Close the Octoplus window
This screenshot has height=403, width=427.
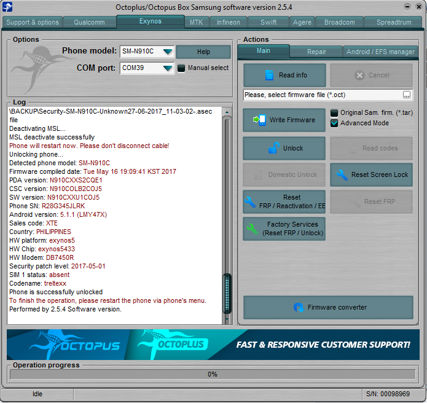coord(419,7)
